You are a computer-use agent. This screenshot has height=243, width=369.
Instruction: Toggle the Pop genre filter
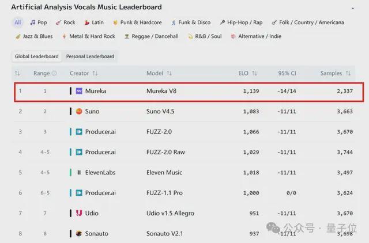coord(39,22)
